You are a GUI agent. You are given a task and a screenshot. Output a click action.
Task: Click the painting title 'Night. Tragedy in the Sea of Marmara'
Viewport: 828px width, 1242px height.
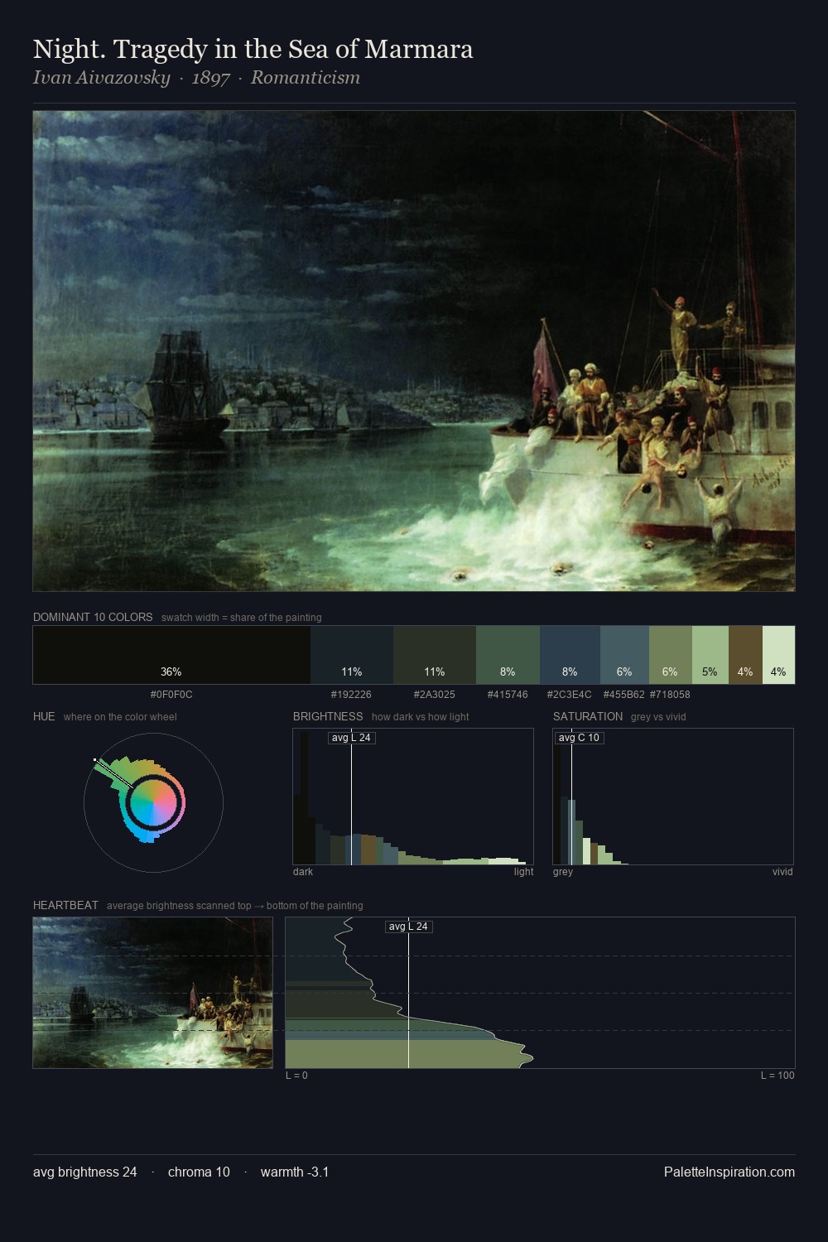[253, 50]
